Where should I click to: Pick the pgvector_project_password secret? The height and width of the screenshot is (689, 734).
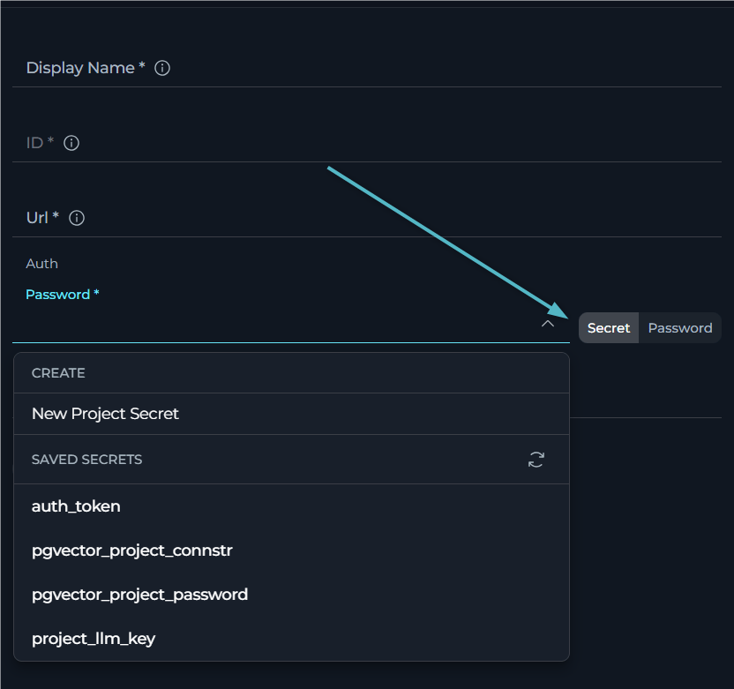coord(292,595)
